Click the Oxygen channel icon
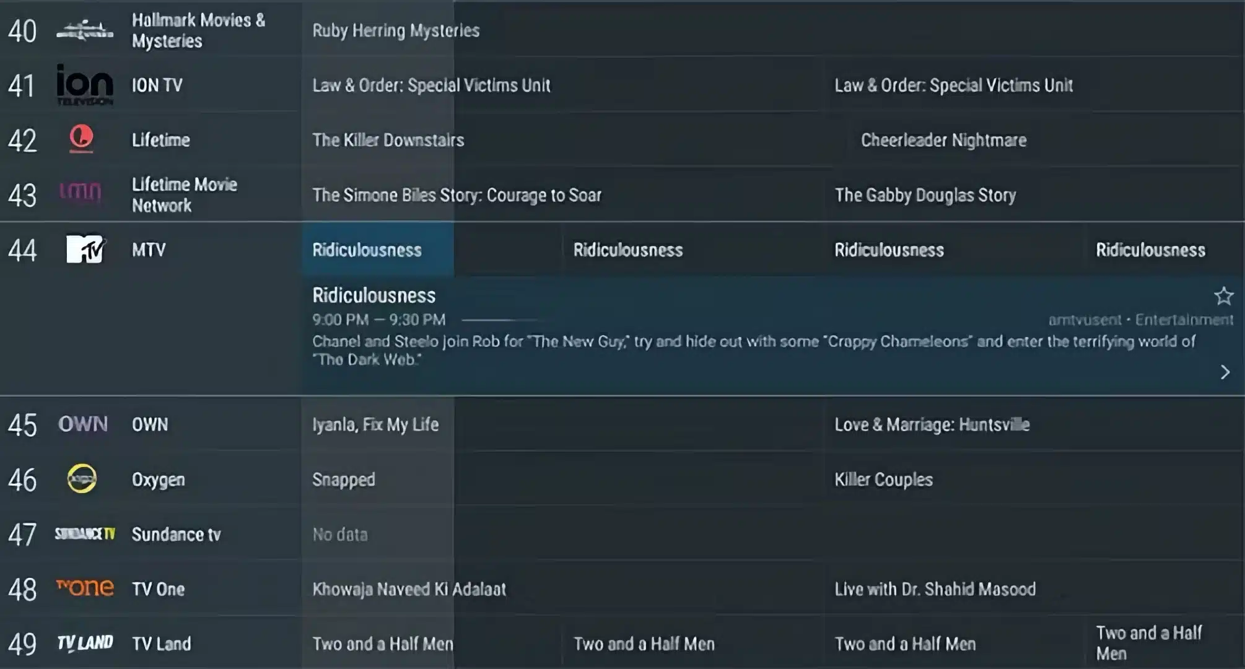 82,479
